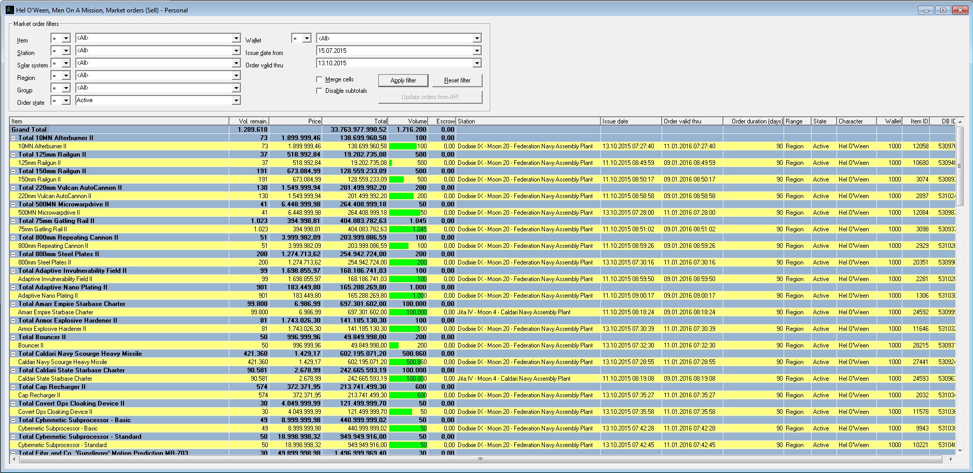Collapse the Total 150mm Railgun II group
Screen dimensions: 973x473
pos(13,171)
